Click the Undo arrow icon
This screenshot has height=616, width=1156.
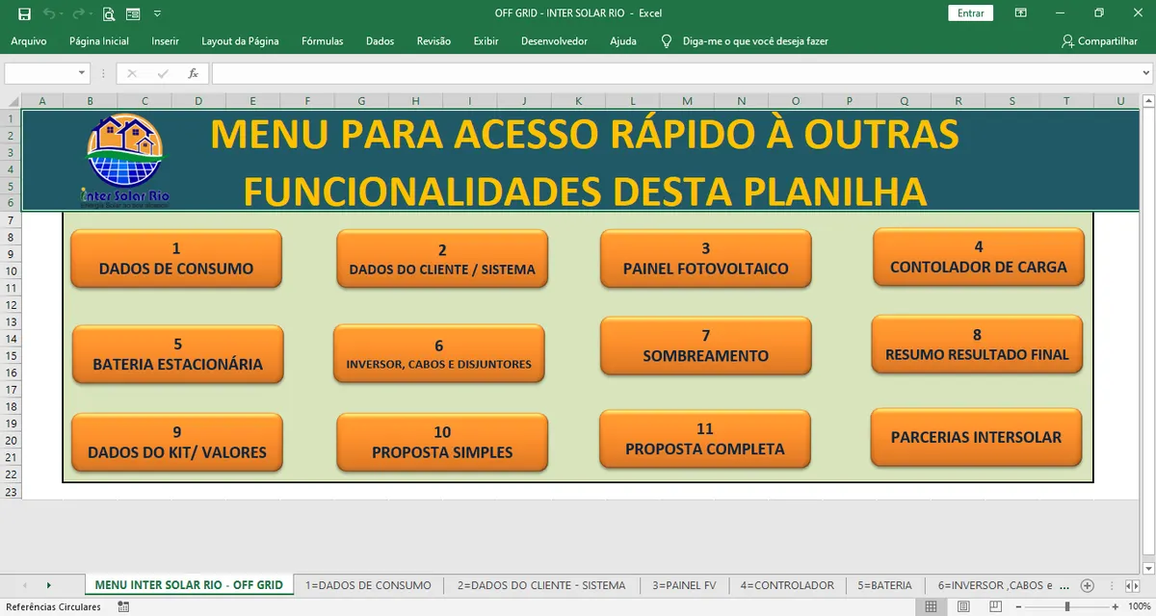coord(48,13)
